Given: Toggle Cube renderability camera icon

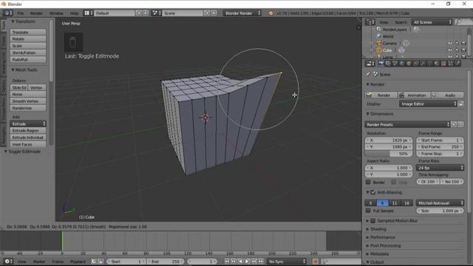Looking at the screenshot, I should [x=463, y=50].
